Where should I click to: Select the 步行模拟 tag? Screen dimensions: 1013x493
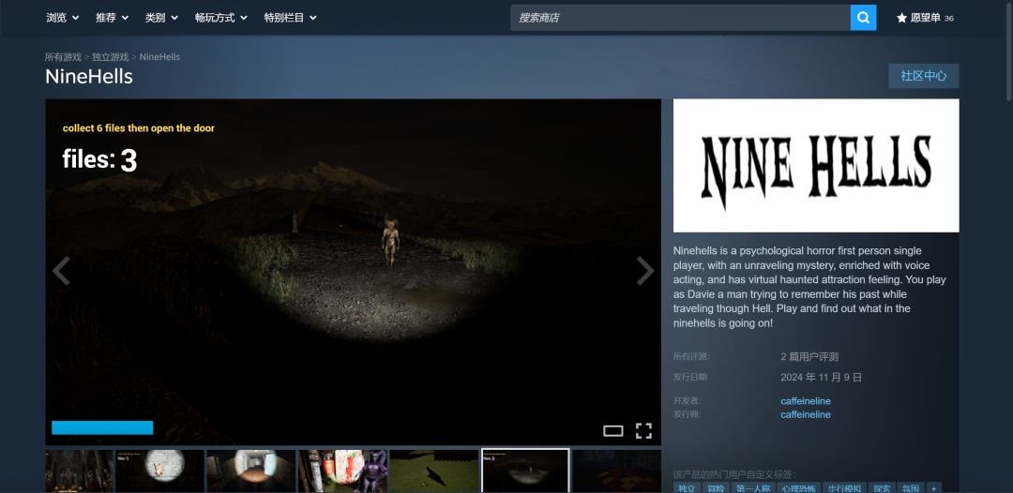tap(843, 487)
